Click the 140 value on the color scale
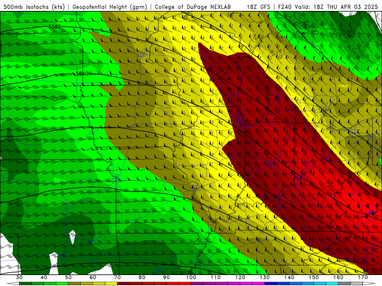 tap(289, 277)
